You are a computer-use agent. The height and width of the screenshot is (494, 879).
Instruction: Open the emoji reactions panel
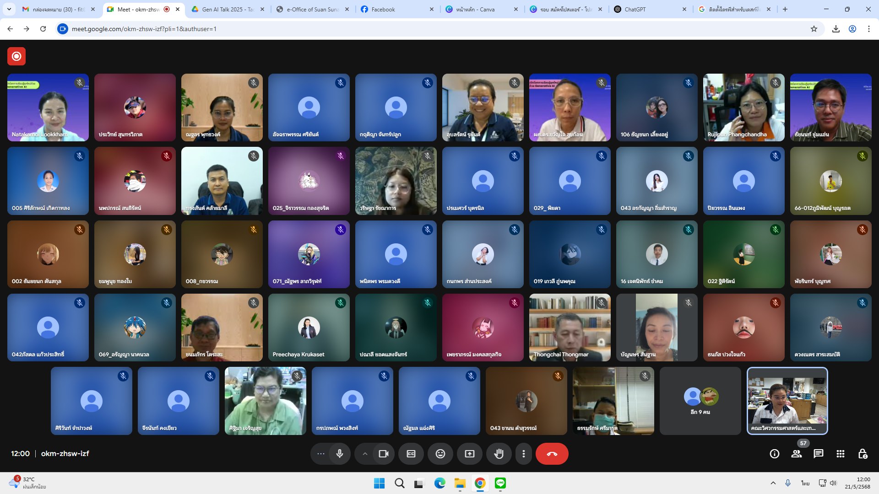point(440,454)
